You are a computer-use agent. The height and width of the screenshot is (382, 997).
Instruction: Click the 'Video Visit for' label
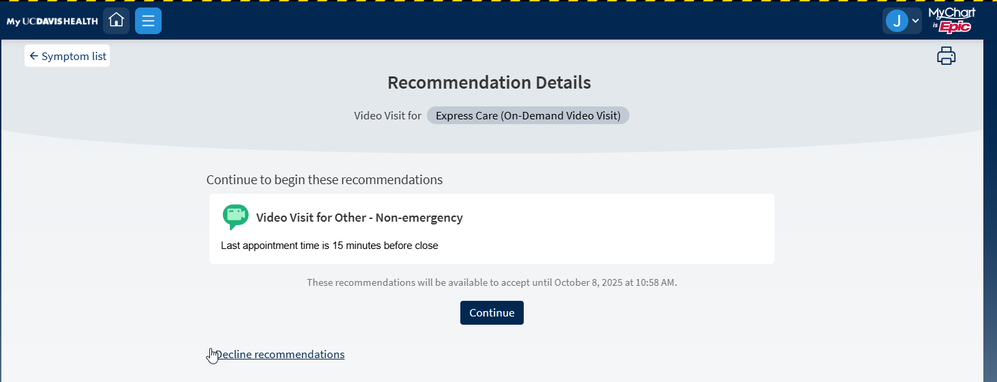pos(387,116)
